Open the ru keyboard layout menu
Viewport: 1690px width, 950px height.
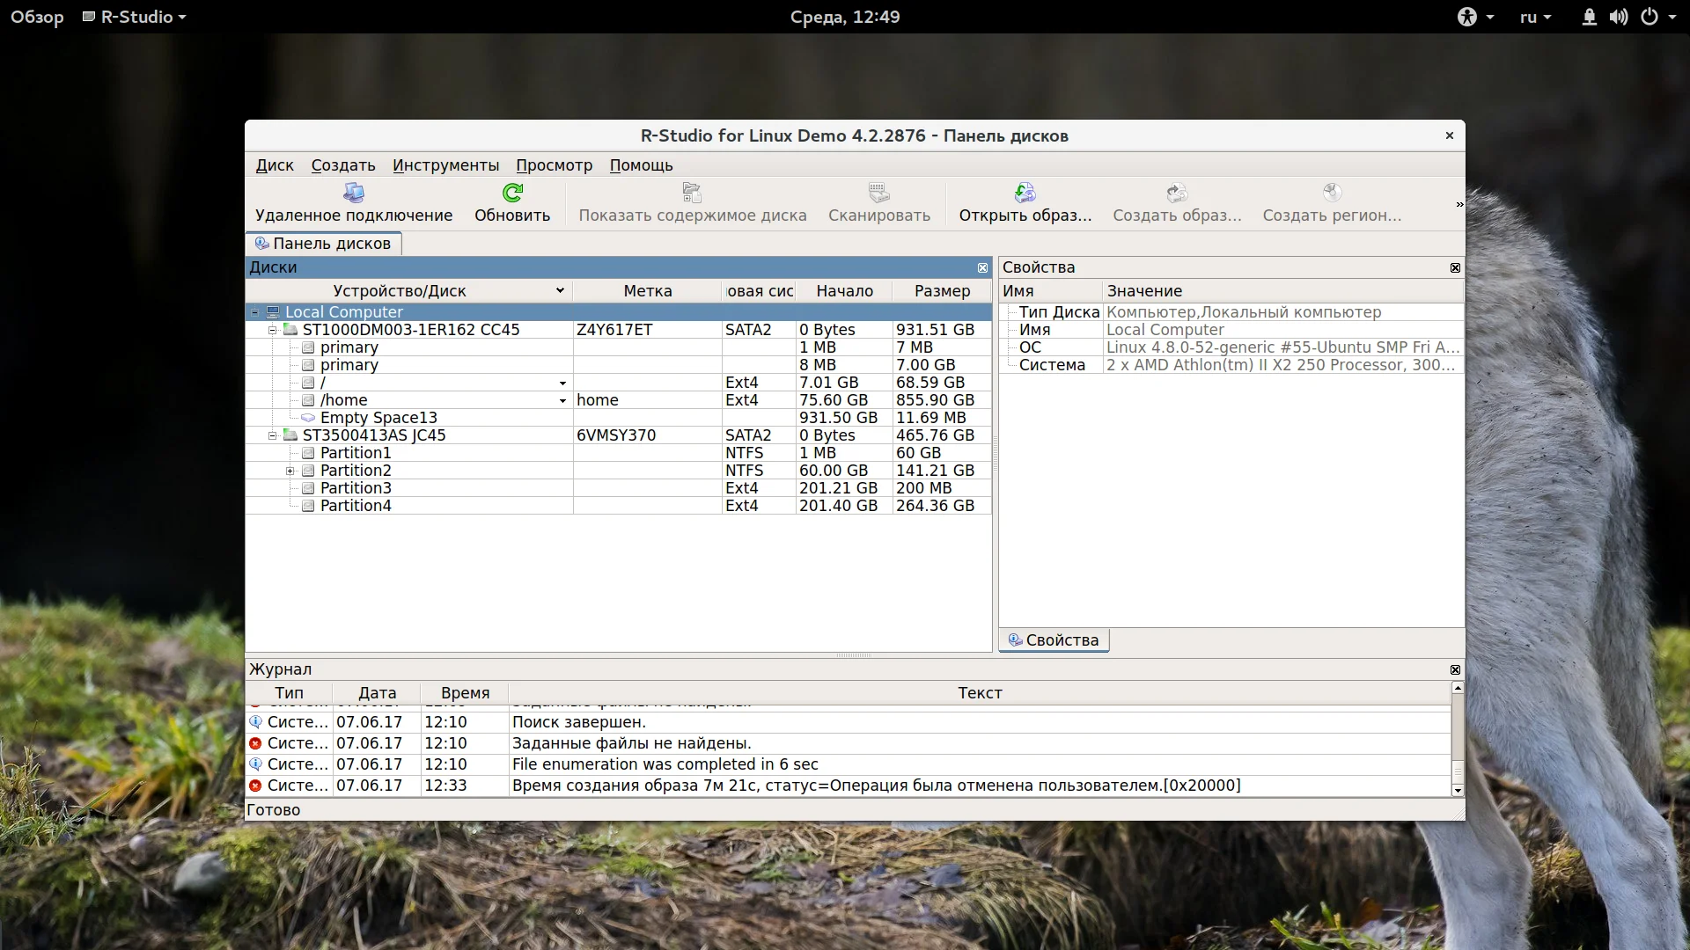pos(1535,17)
